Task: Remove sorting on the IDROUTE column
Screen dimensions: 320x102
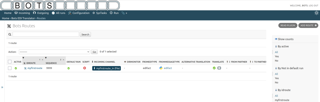Action: click(23, 58)
